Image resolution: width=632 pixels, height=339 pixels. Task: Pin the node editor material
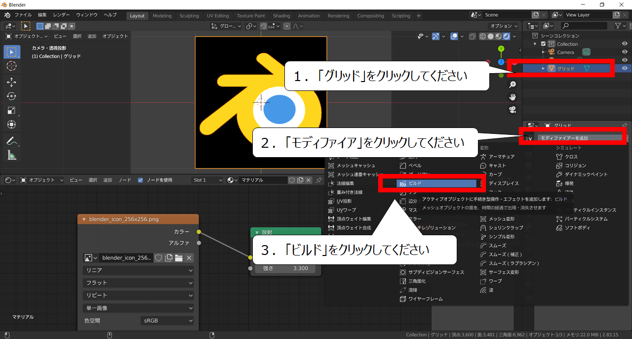(x=319, y=180)
